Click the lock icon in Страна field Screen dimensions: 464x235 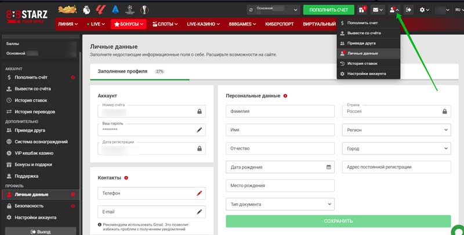(444, 111)
